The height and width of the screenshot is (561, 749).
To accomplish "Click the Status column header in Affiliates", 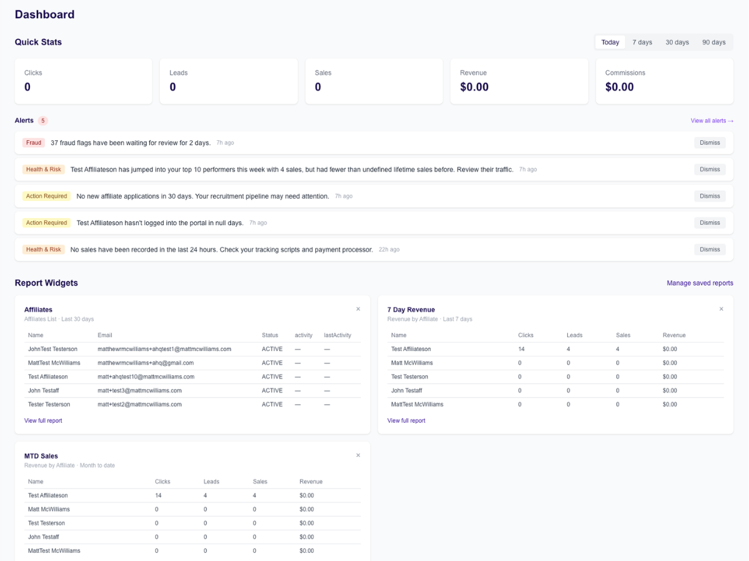I will (270, 335).
